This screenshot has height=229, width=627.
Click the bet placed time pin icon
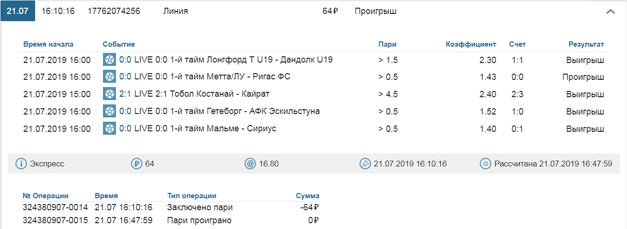pyautogui.click(x=365, y=164)
